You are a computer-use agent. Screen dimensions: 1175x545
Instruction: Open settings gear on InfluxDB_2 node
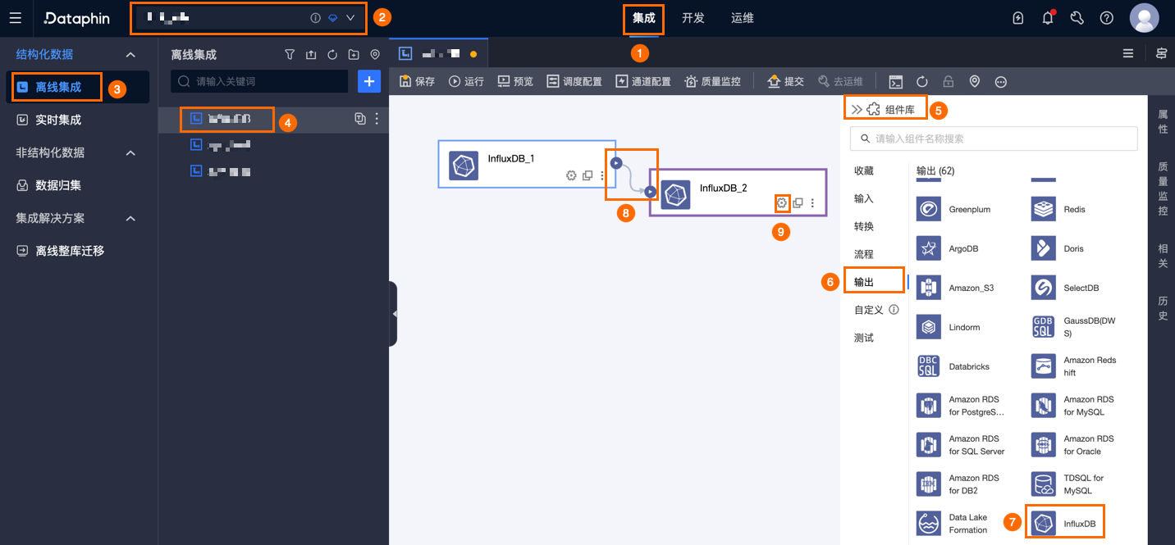782,202
